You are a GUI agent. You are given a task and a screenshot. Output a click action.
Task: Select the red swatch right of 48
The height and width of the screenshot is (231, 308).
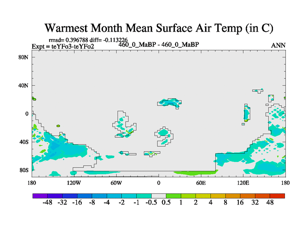[278, 196]
